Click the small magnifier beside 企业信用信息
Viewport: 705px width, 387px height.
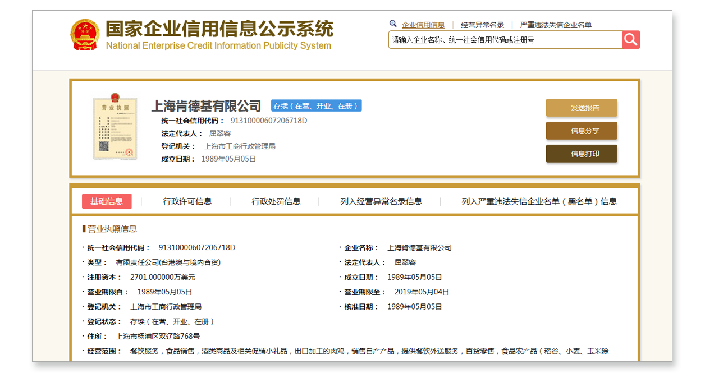tap(393, 24)
